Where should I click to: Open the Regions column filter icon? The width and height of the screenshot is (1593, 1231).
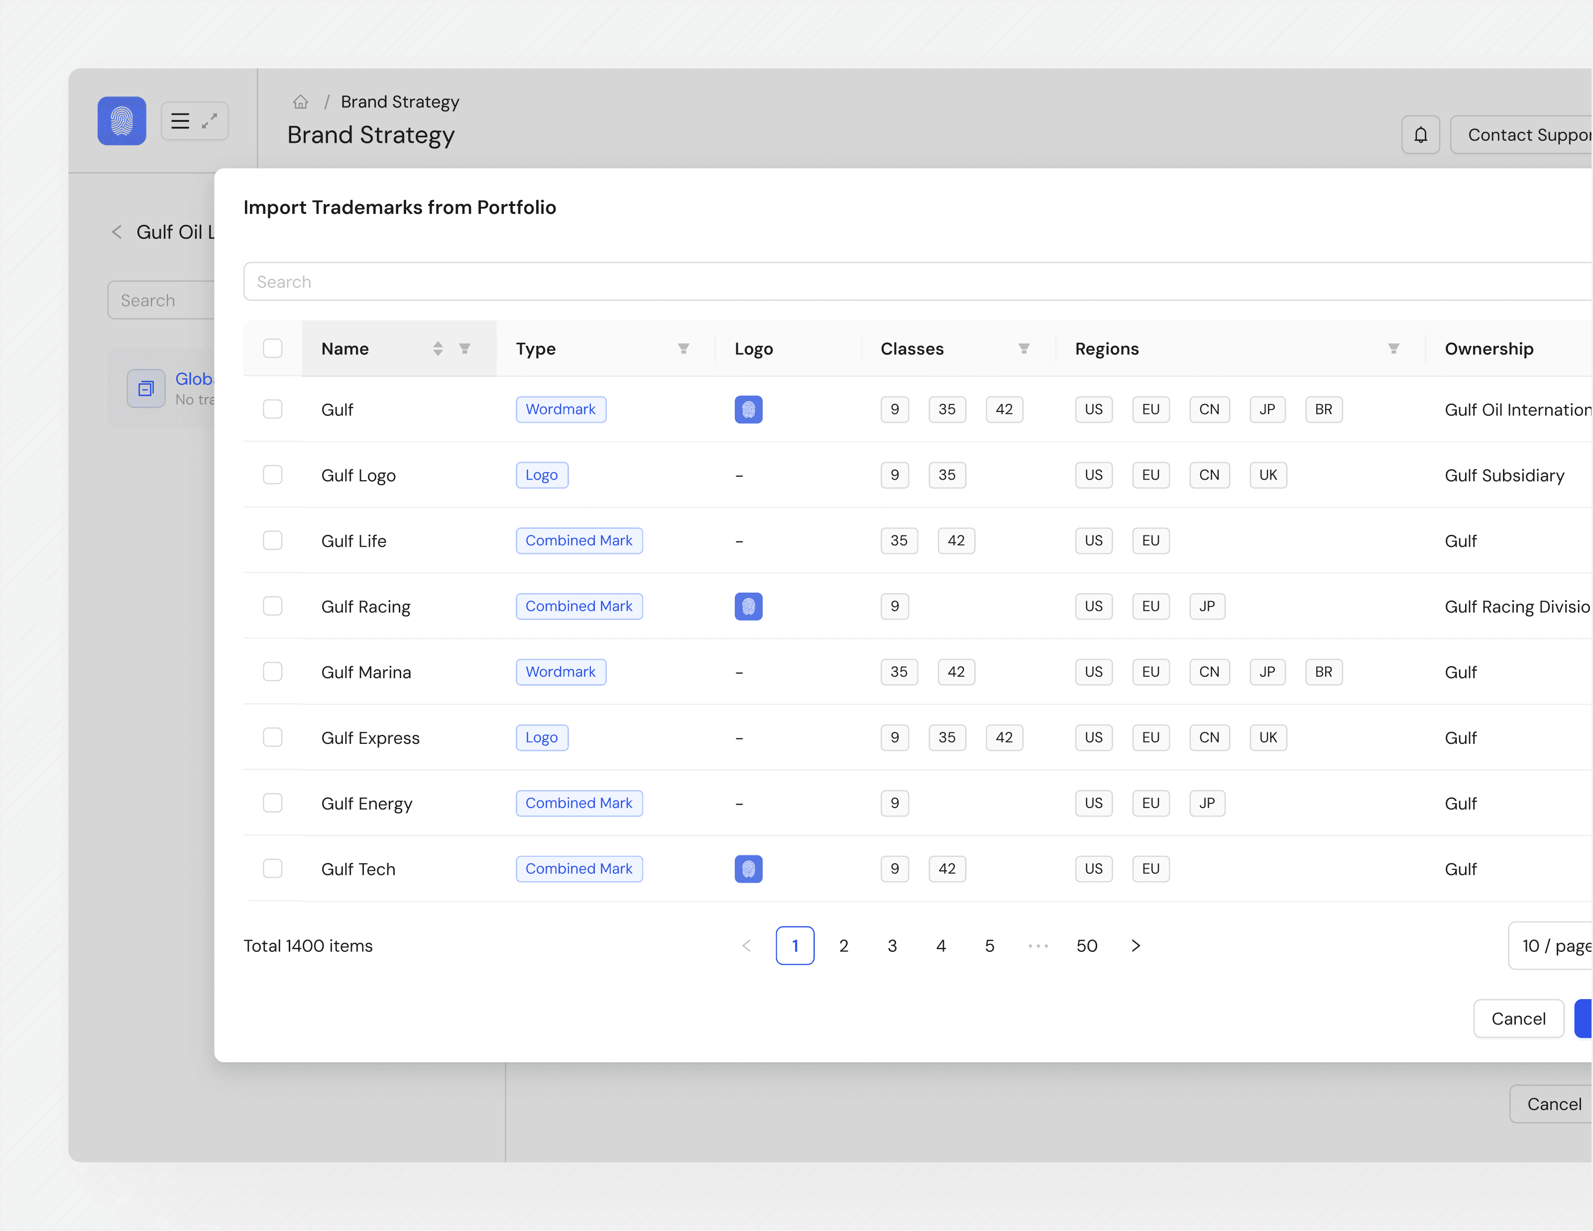[x=1393, y=349]
